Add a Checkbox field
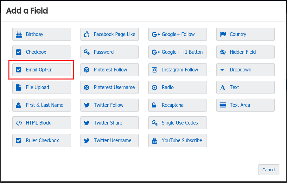Viewport: 287px width, 183px height. pos(41,52)
